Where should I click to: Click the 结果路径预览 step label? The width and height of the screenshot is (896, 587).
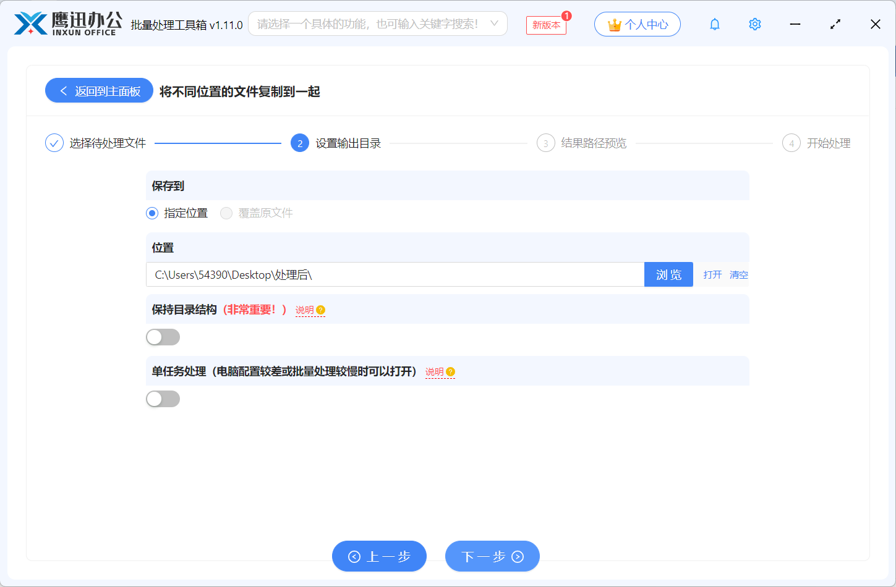[594, 143]
